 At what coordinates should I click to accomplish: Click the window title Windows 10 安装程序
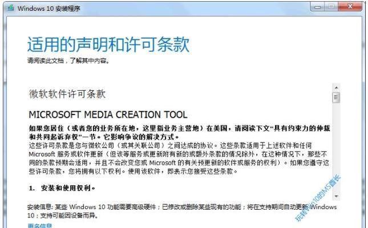[49, 9]
